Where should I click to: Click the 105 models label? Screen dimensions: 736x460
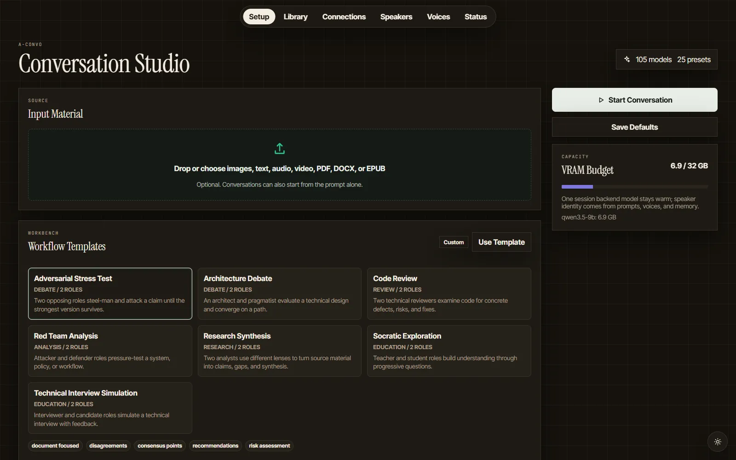[654, 59]
